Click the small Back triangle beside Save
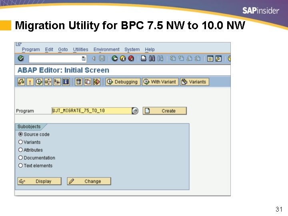Viewport: 288px width, 216px height. click(94, 58)
